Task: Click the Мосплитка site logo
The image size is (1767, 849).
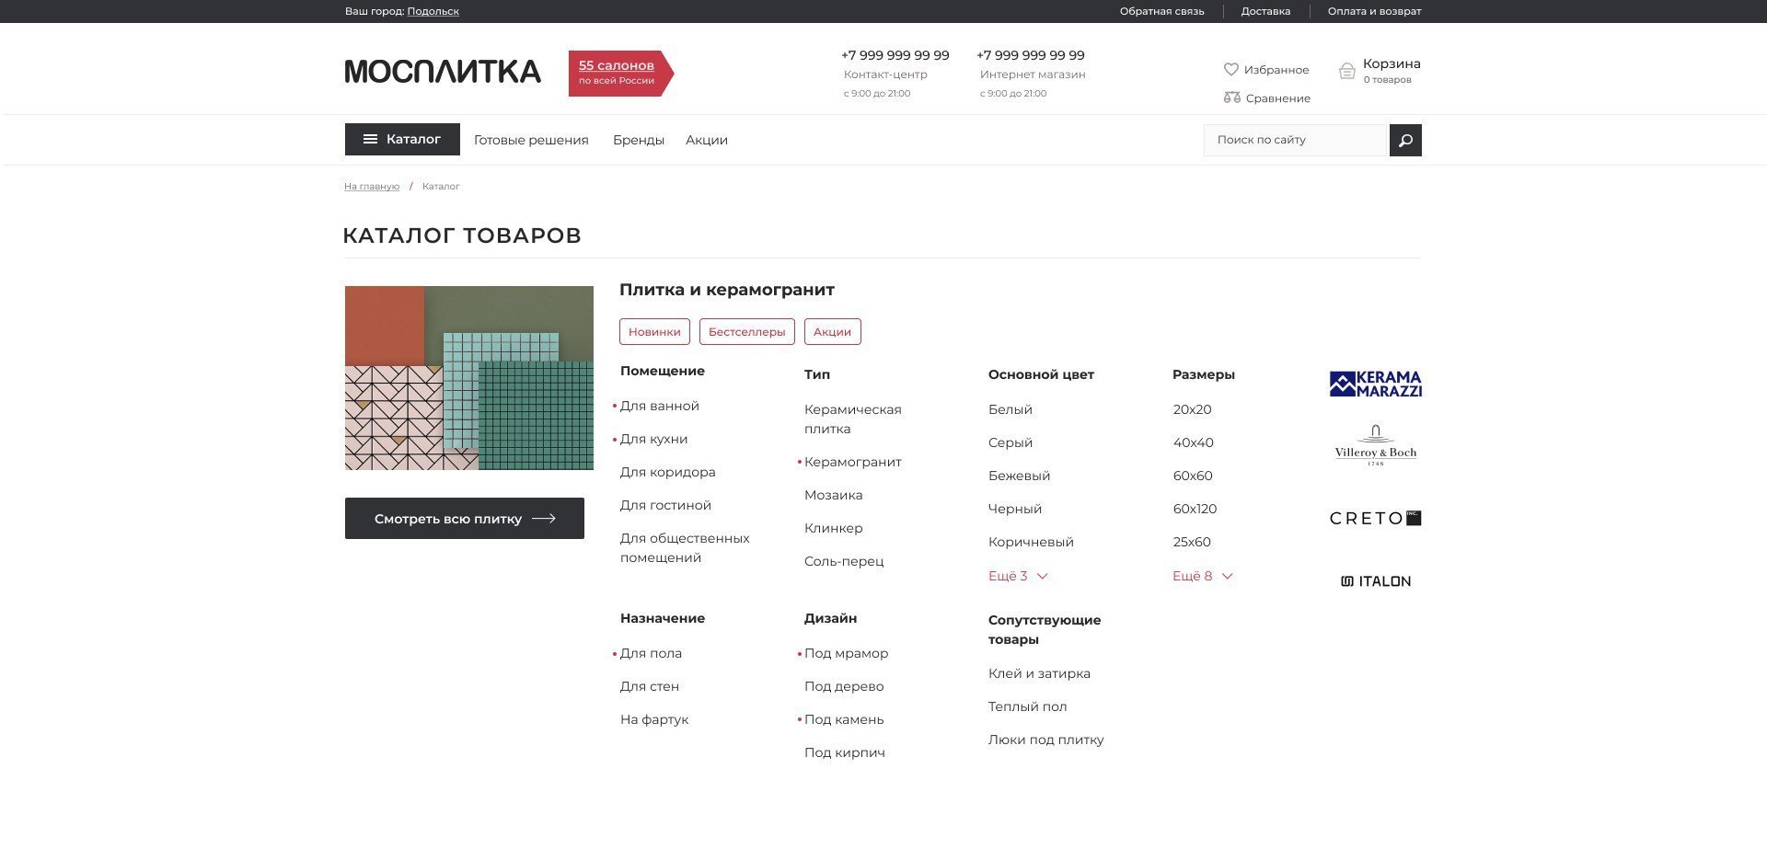Action: [443, 72]
